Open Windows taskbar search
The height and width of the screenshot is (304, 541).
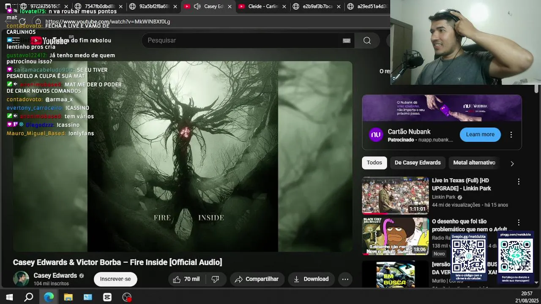tap(29, 297)
